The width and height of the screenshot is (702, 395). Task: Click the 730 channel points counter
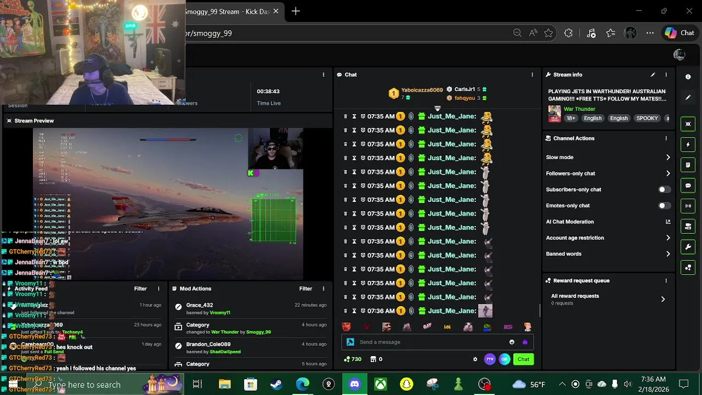[x=353, y=359]
